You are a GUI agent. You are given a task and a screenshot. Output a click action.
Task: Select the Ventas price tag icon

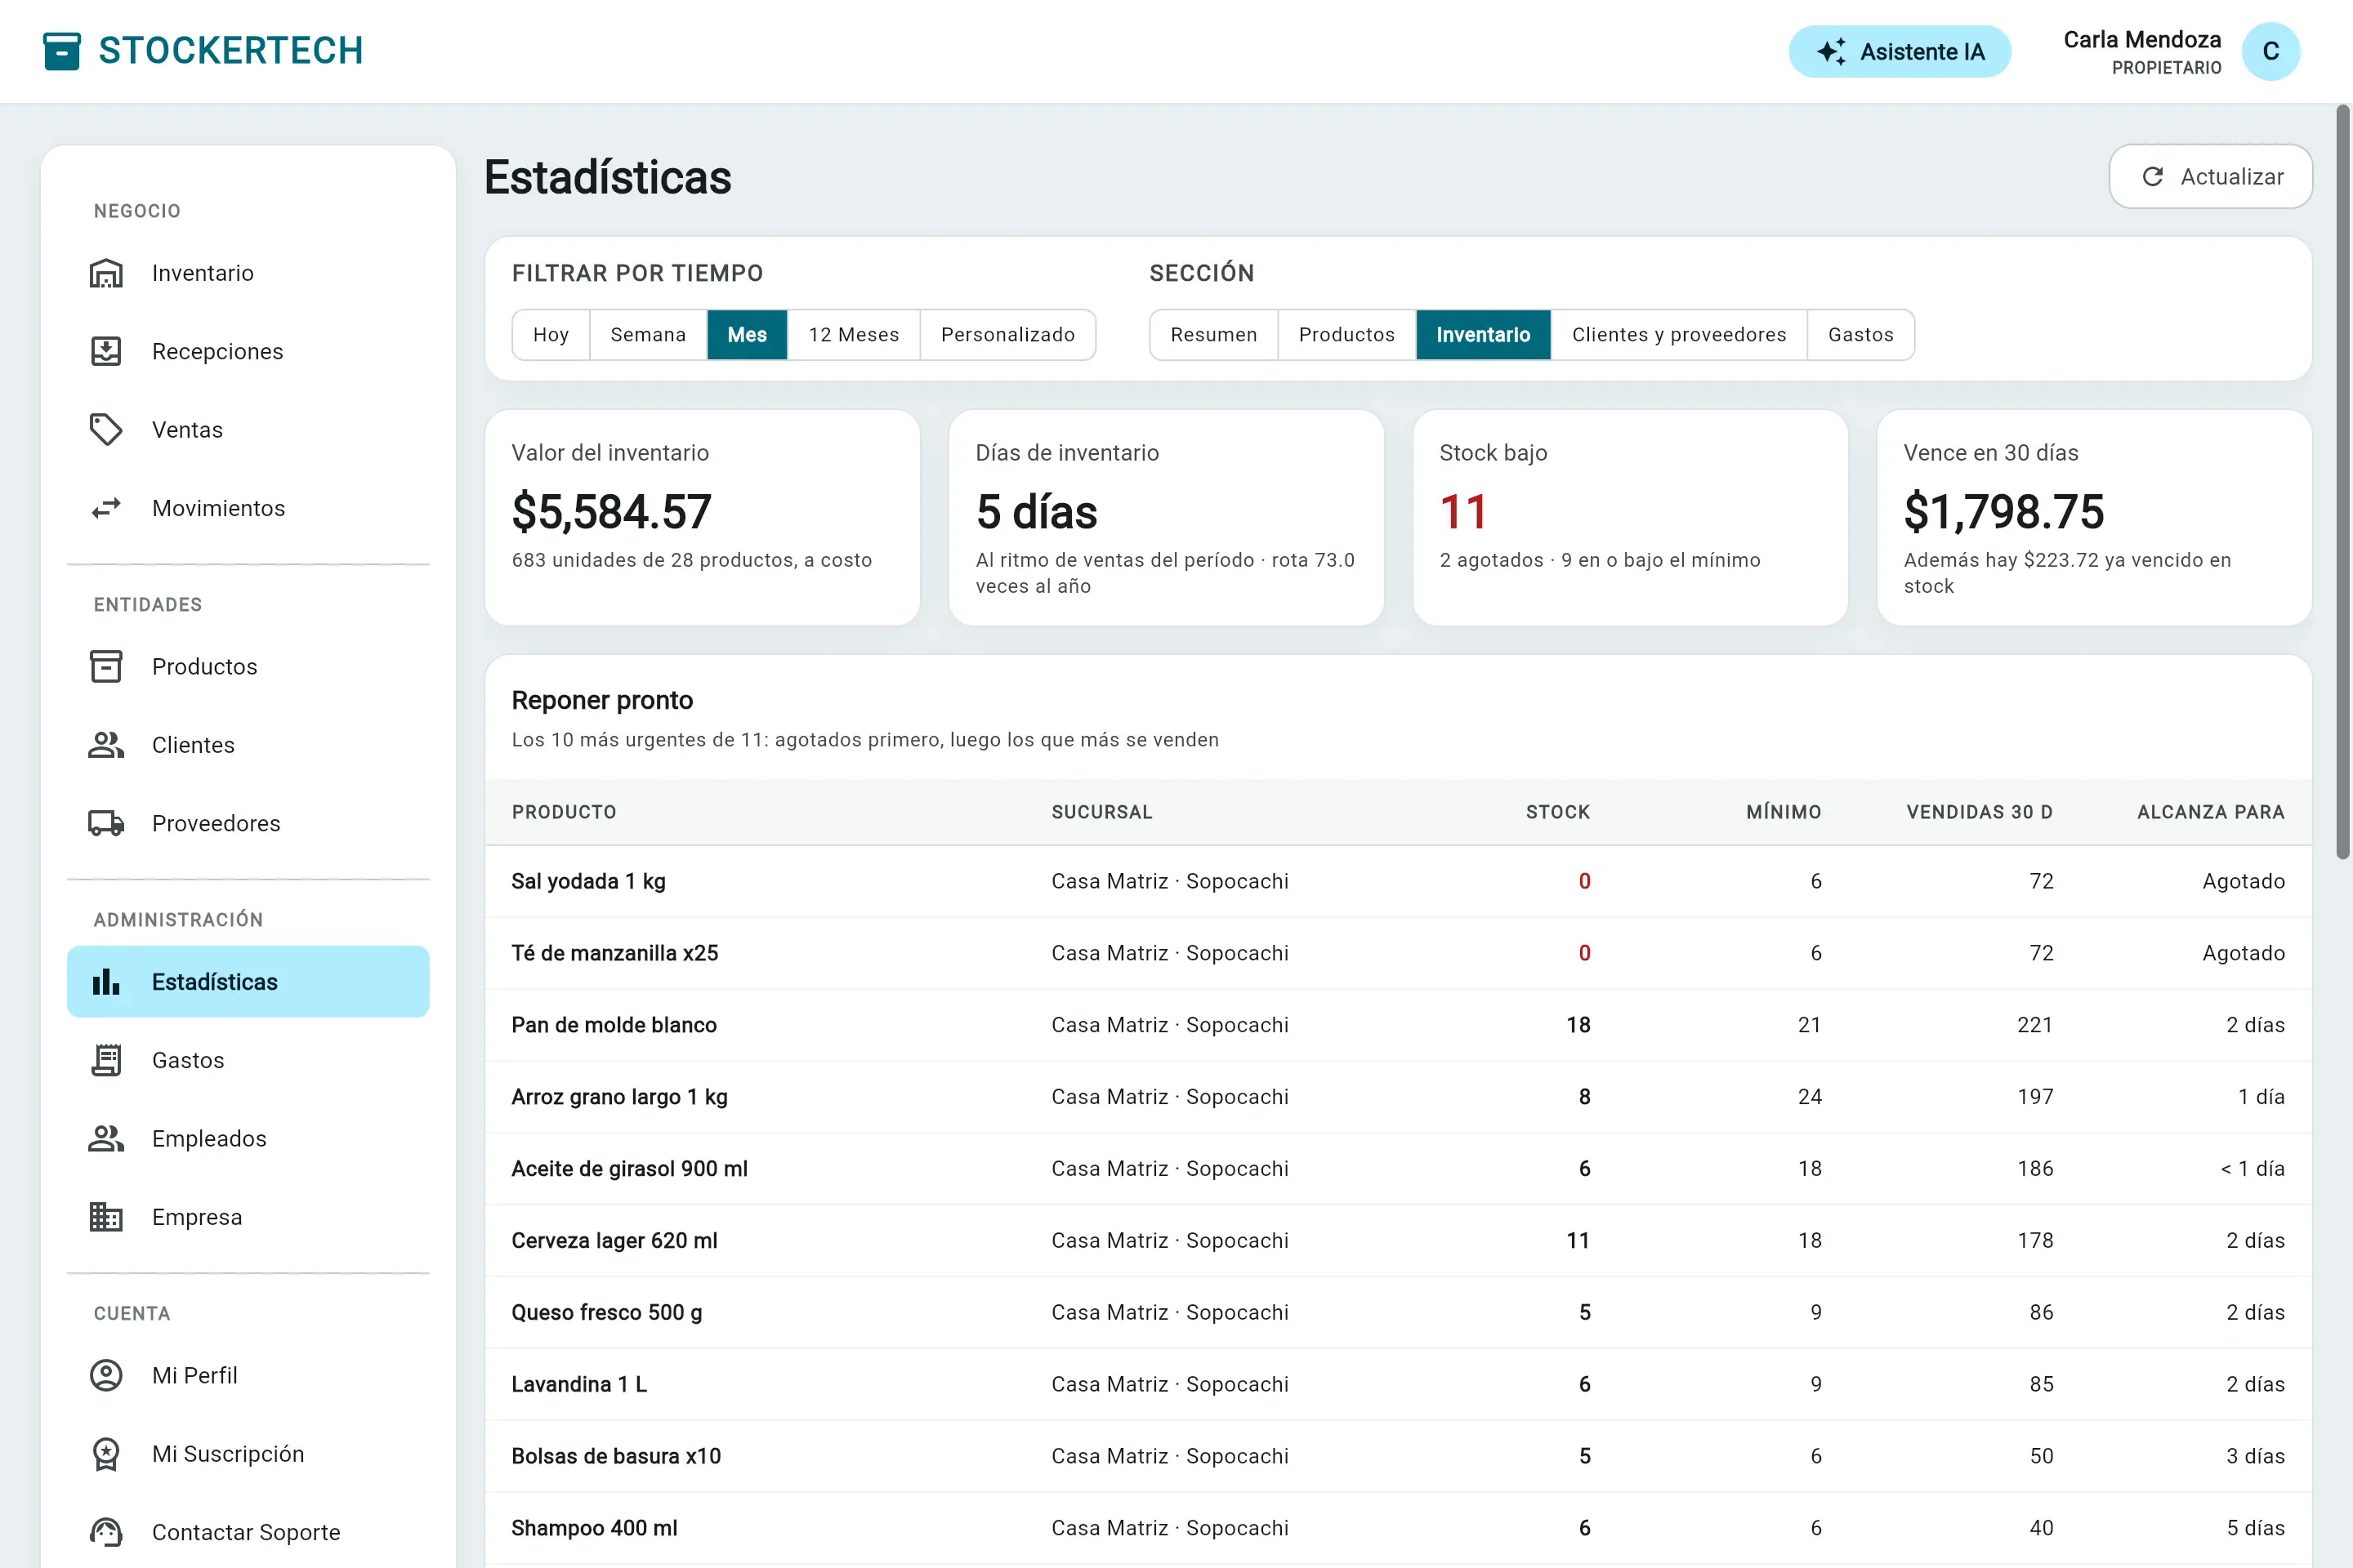pos(106,430)
